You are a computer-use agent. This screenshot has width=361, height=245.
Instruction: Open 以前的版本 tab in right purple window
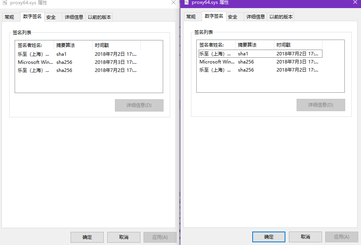281,17
